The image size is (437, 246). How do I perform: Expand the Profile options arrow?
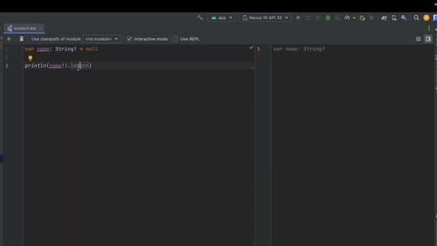pos(354,18)
